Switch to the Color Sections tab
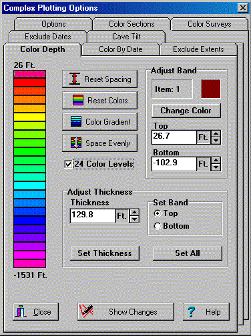 click(132, 24)
